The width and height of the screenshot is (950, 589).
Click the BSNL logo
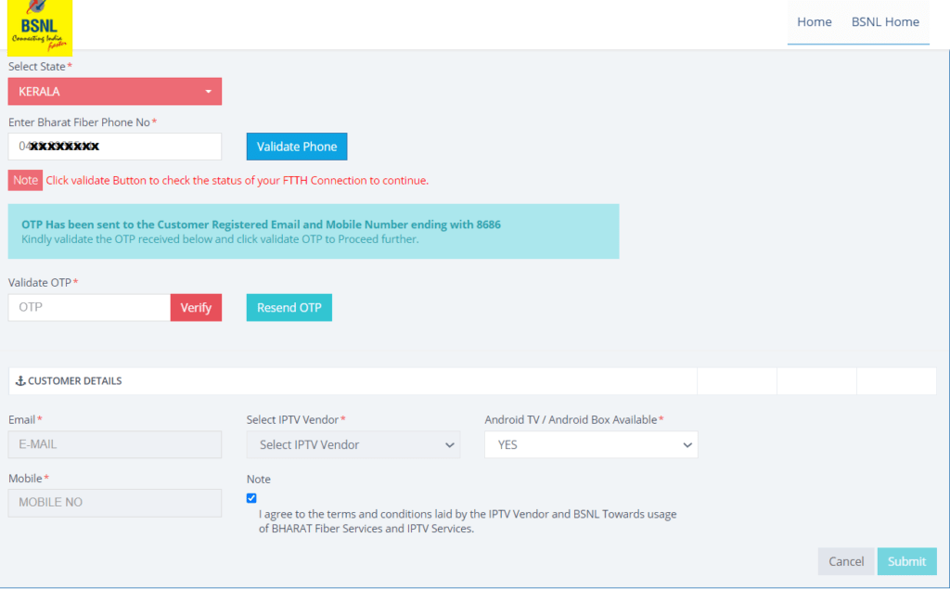coord(40,28)
